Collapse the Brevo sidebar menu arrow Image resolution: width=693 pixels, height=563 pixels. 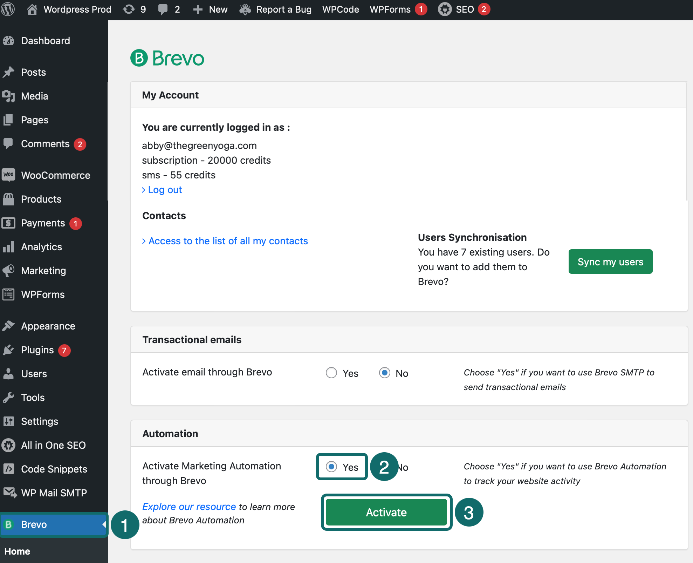[104, 524]
